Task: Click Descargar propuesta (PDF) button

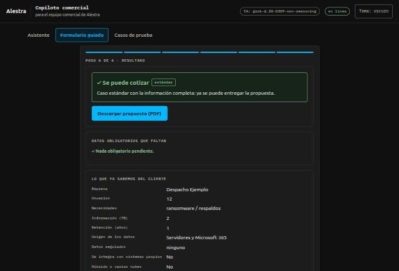Action: coord(130,113)
